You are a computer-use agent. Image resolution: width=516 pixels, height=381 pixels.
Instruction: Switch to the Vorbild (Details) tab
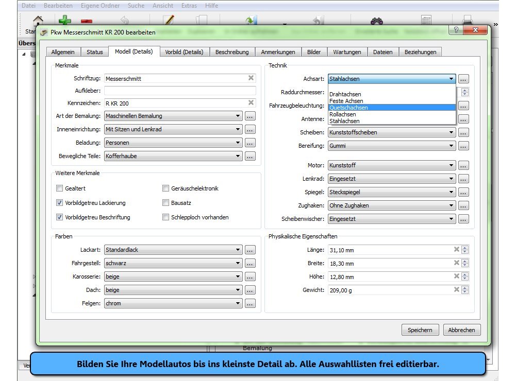[x=185, y=52]
